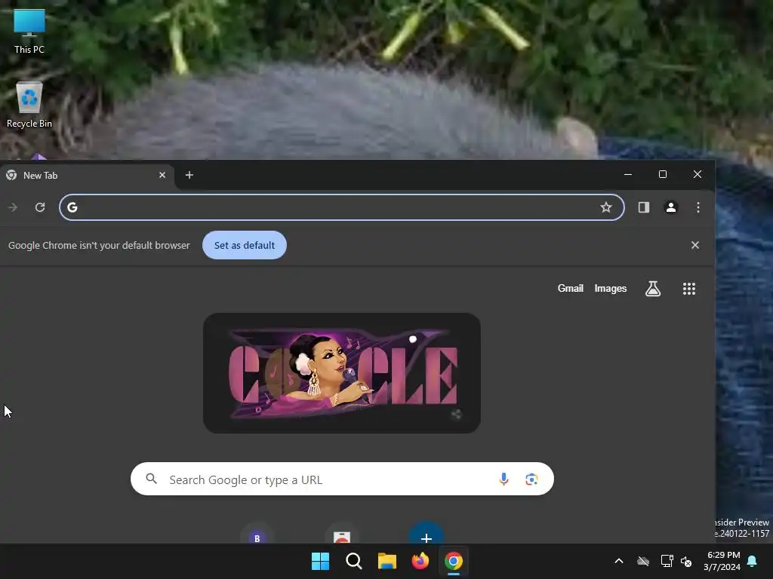
Task: Click the Google G icon in address bar
Action: [72, 207]
